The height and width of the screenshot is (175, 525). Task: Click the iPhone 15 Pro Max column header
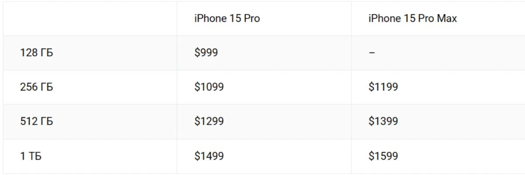(413, 19)
